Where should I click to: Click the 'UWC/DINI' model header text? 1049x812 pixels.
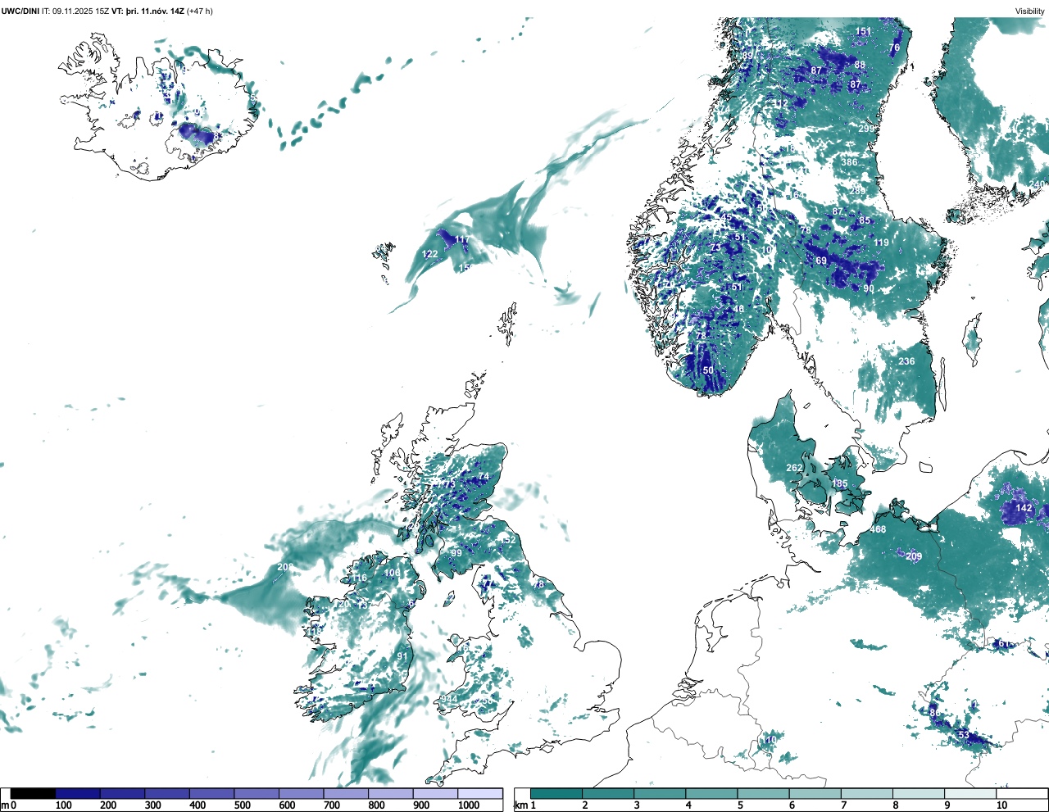[x=20, y=11]
